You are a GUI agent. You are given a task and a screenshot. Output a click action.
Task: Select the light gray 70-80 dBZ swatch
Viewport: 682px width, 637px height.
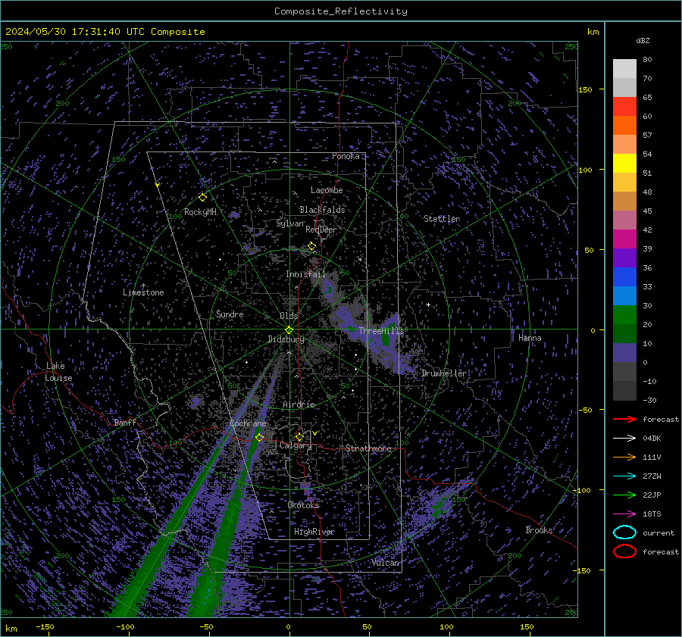(624, 69)
